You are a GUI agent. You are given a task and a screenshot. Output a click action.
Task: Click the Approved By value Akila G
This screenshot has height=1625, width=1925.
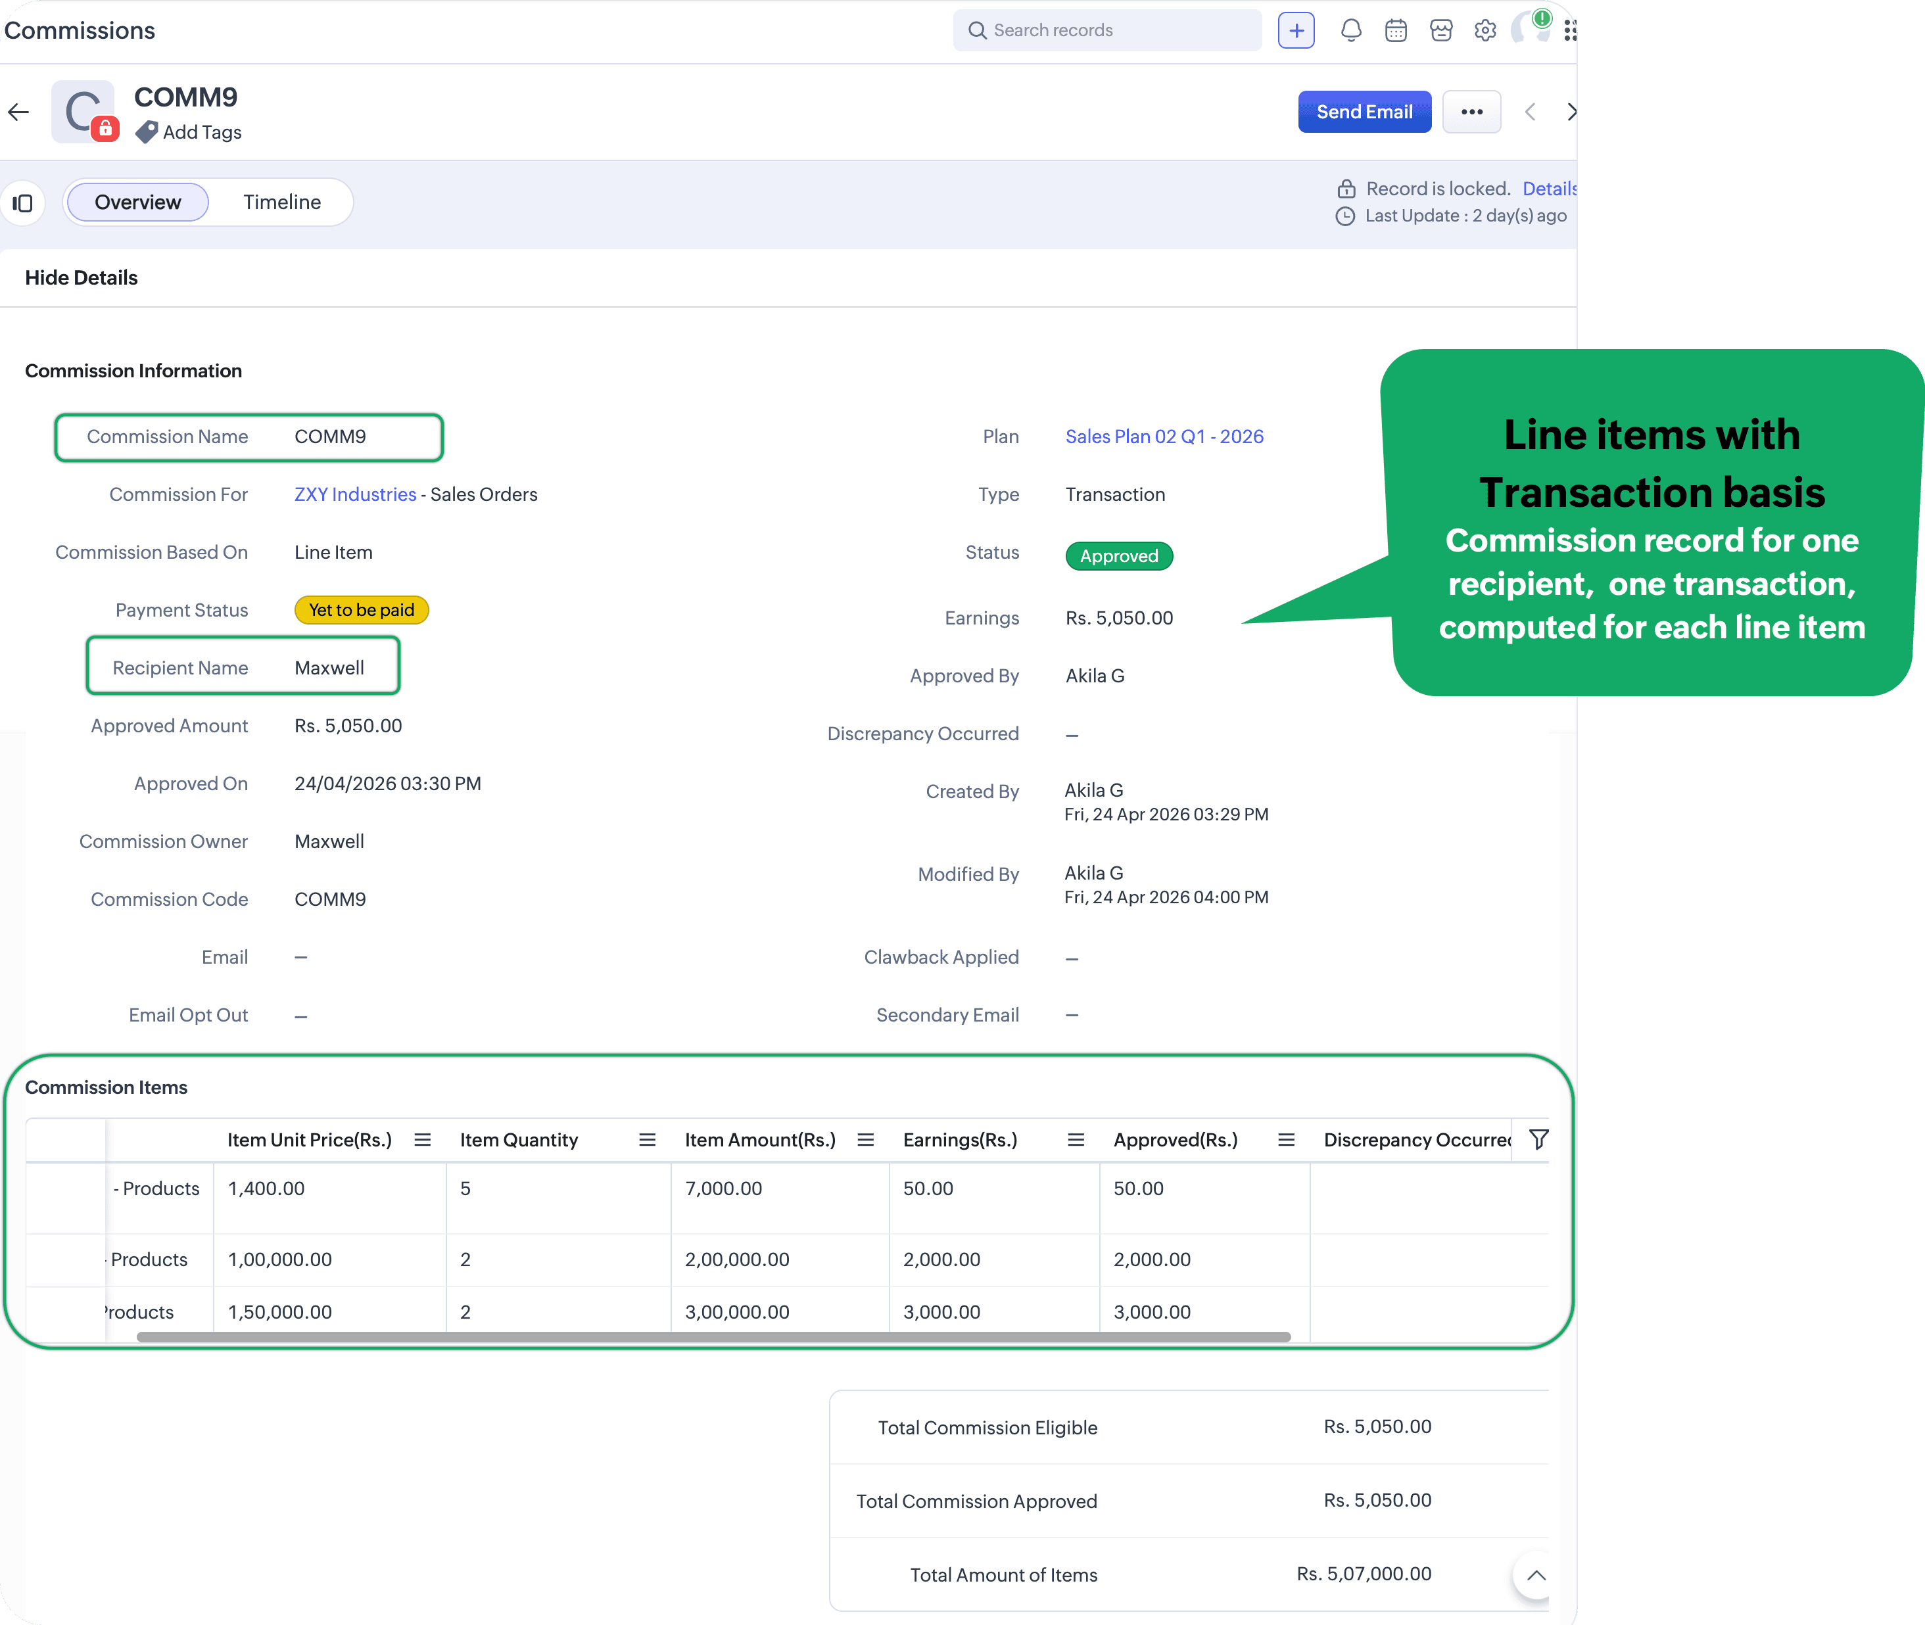(1095, 676)
